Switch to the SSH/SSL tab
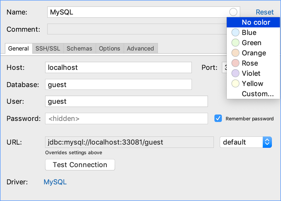 [x=48, y=48]
